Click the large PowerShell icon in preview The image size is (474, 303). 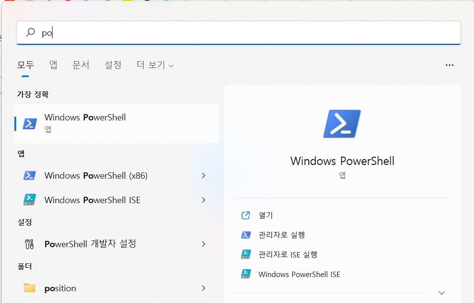[342, 124]
